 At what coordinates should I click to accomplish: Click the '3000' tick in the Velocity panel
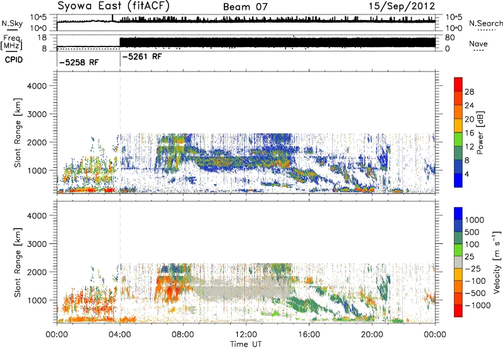[x=36, y=244]
